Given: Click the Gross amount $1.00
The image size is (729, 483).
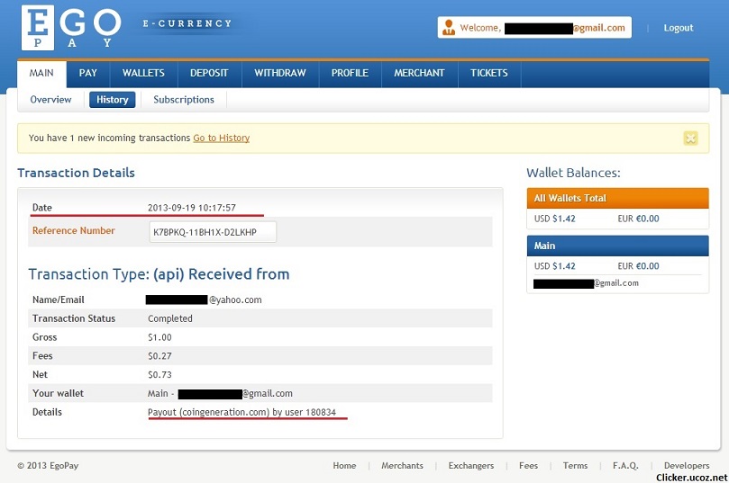Looking at the screenshot, I should pyautogui.click(x=159, y=337).
